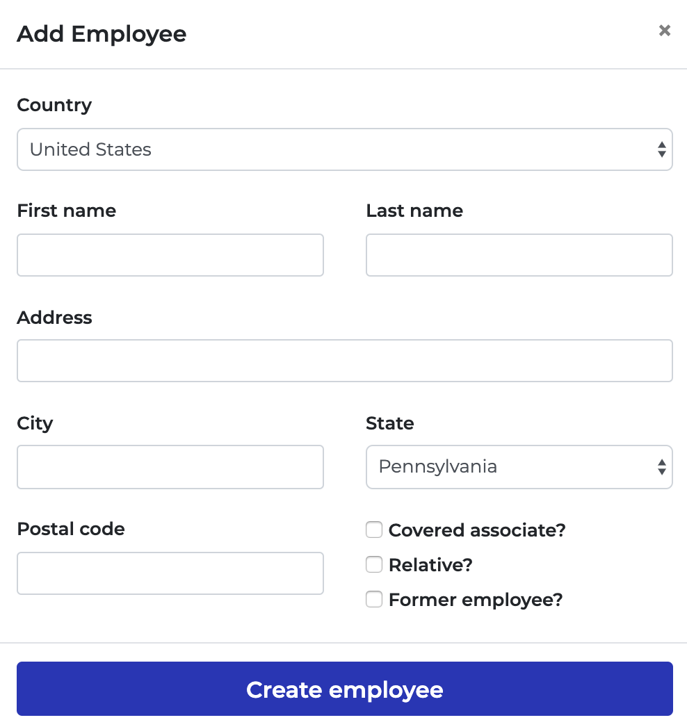This screenshot has width=687, height=720.
Task: Click the "Former employee?" label text
Action: point(476,600)
